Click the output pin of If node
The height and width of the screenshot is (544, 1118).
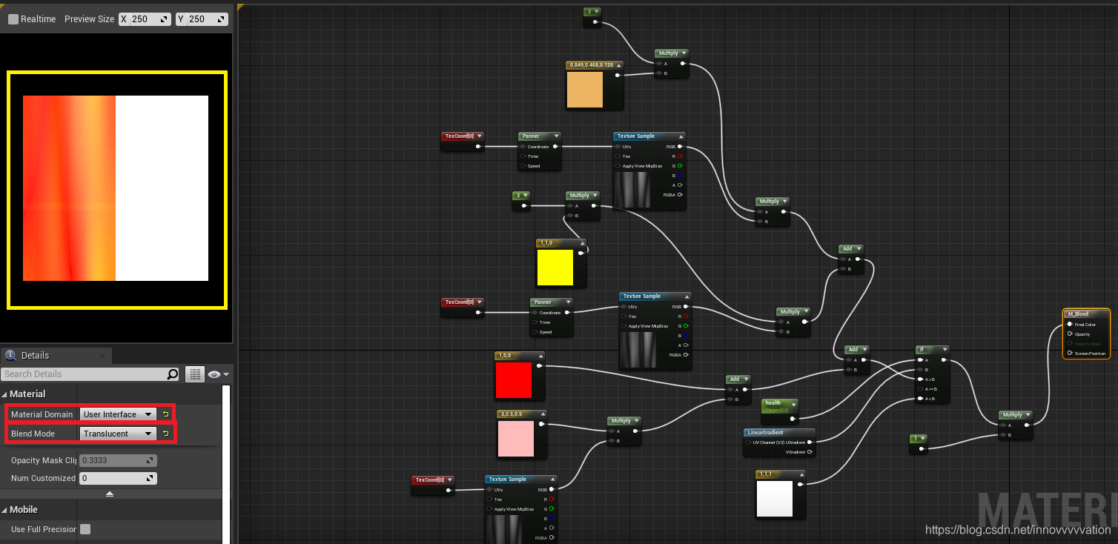[x=944, y=359]
